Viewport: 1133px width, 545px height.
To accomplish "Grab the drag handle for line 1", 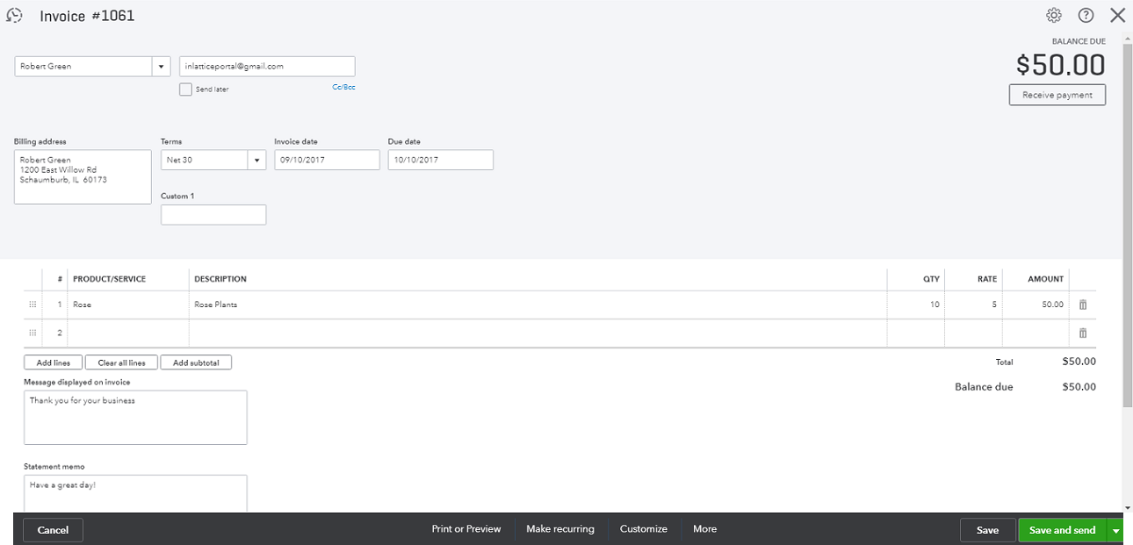I will pos(32,305).
